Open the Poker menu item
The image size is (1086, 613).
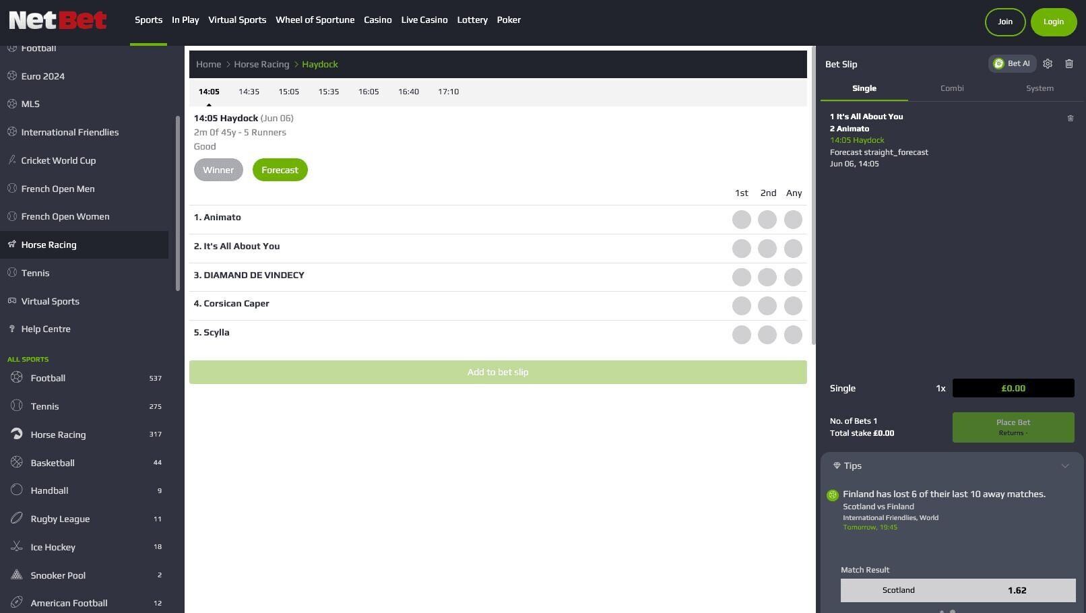(509, 20)
